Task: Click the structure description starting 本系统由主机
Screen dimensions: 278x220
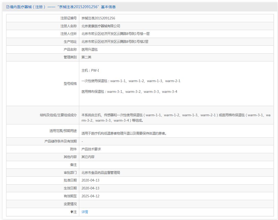Action: 176,118
